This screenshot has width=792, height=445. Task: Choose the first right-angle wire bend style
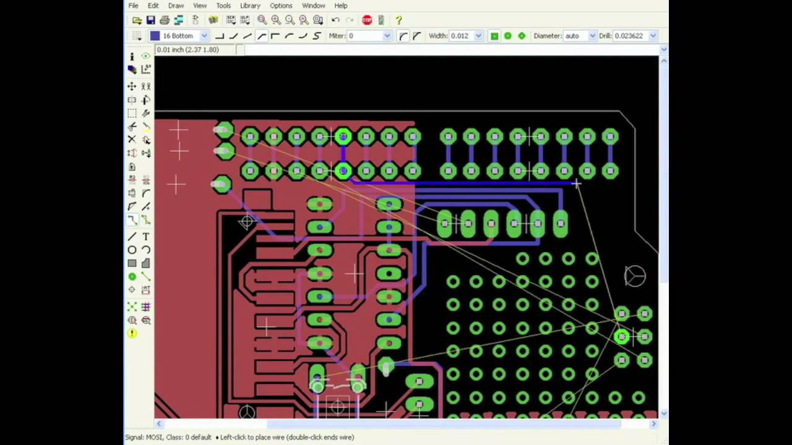point(220,36)
